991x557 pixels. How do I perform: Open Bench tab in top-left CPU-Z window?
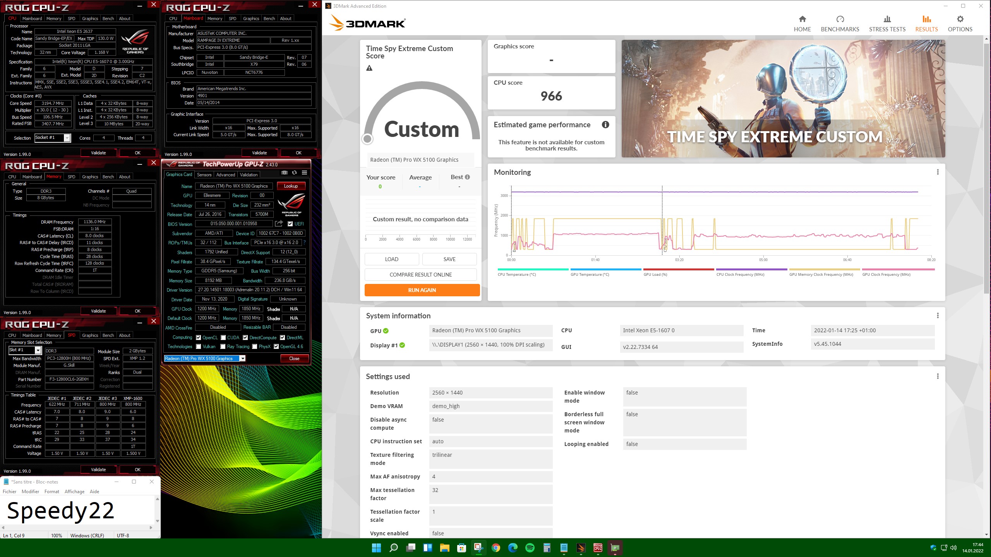tap(108, 19)
